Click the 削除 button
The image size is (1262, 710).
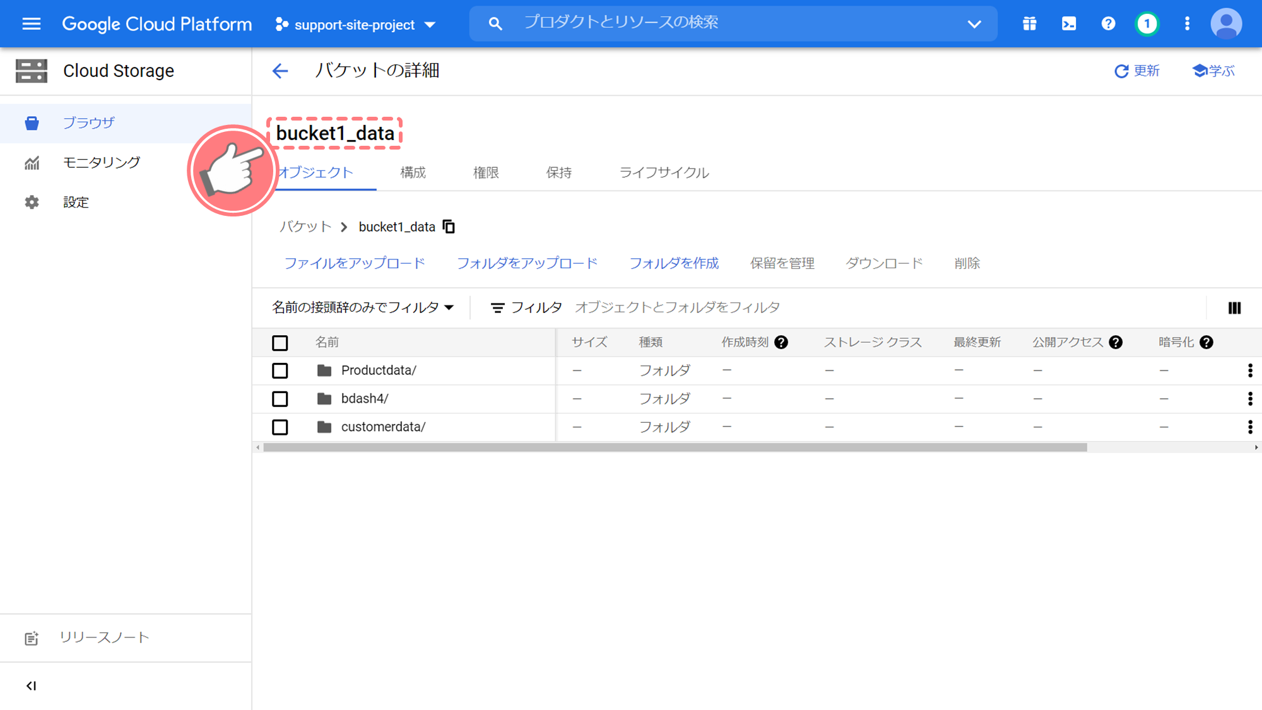tap(967, 263)
